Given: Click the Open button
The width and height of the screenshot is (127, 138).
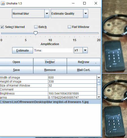Looking at the screenshot, I should tap(16, 62).
